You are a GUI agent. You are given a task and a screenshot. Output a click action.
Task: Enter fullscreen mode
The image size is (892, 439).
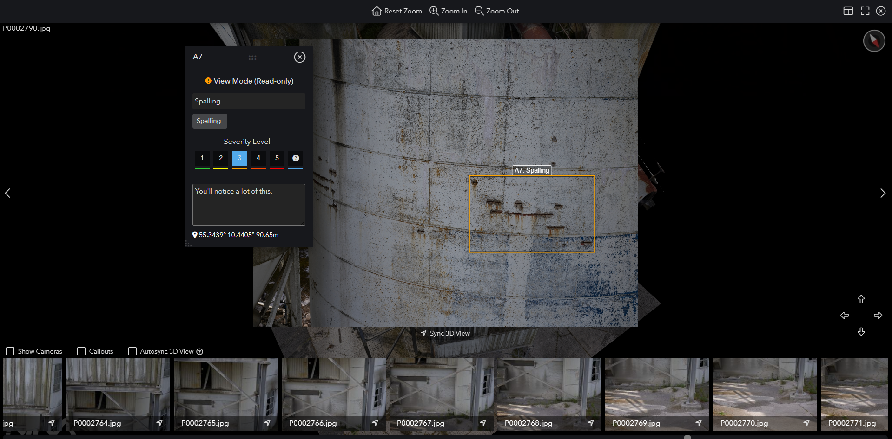click(865, 11)
